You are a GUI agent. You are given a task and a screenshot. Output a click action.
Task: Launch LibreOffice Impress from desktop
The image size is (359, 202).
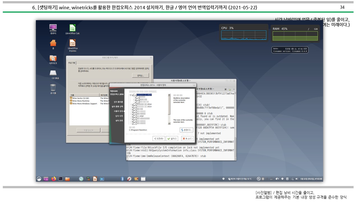pyautogui.click(x=72, y=45)
